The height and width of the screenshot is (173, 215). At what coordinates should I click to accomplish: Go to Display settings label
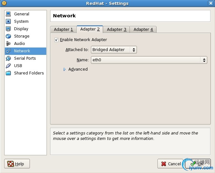tap(21, 29)
